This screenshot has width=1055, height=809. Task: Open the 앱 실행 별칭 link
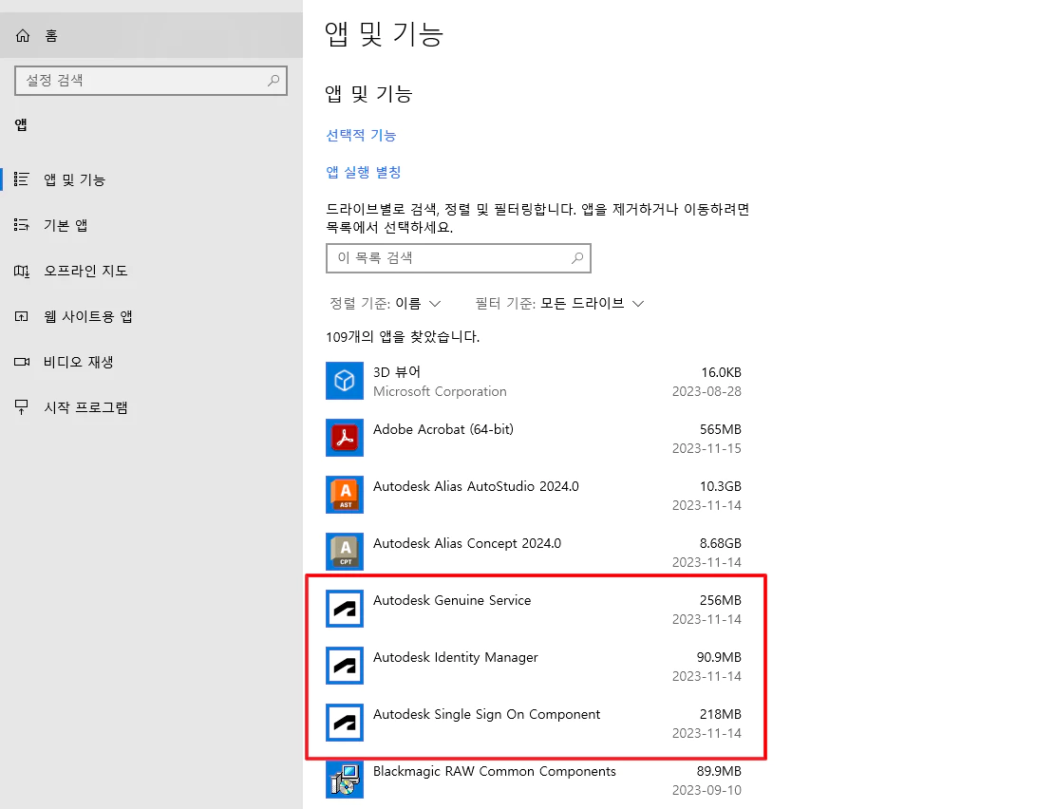[x=364, y=172]
